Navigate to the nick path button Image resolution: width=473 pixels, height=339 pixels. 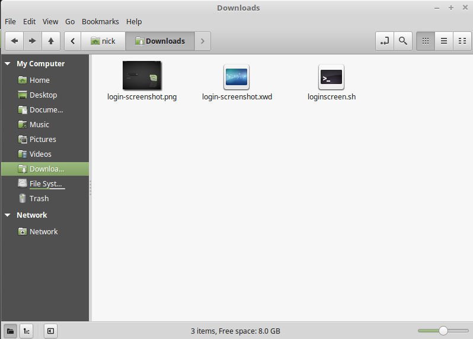click(103, 41)
